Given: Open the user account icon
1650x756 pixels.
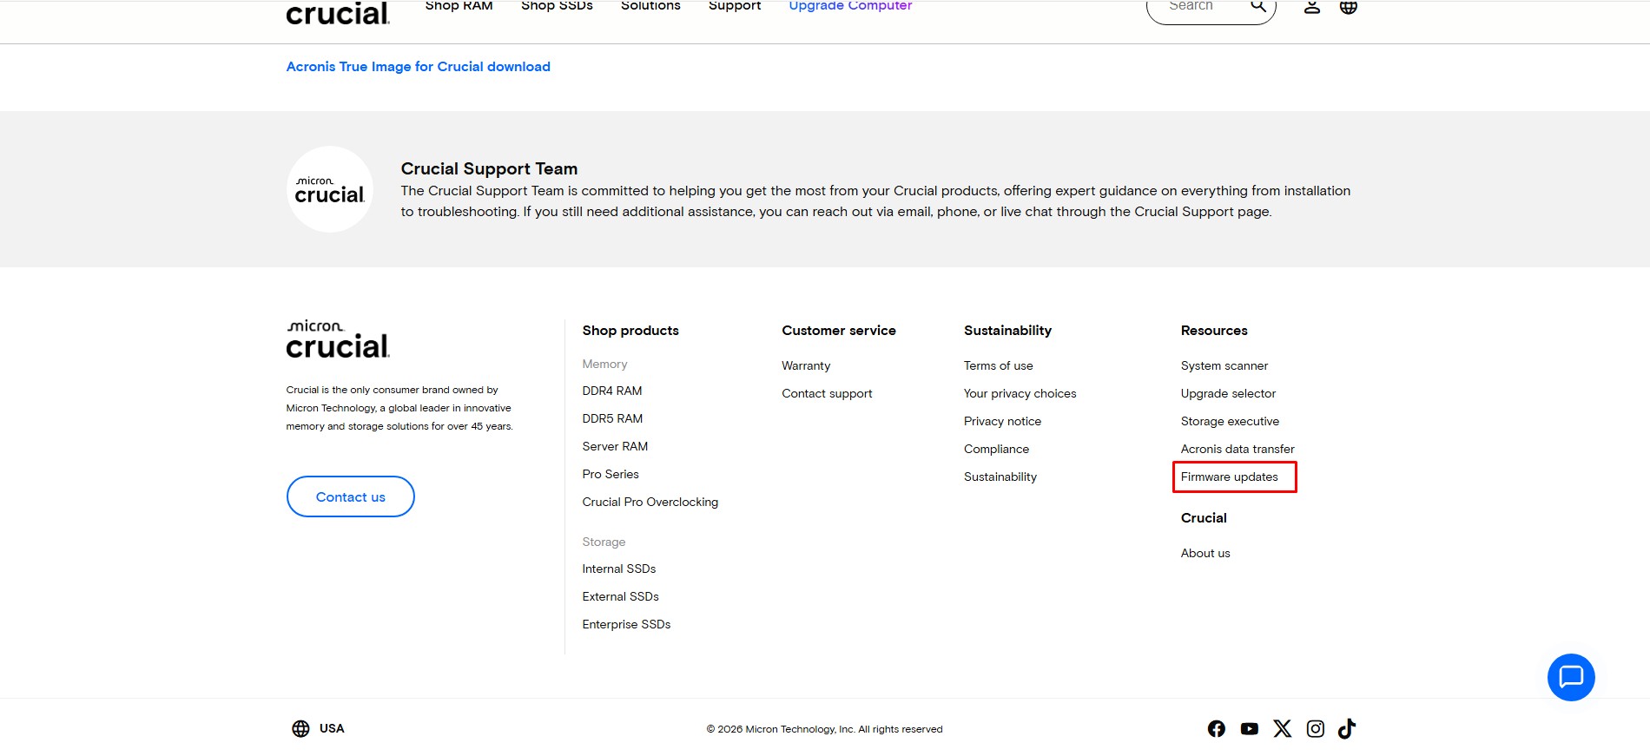Looking at the screenshot, I should 1312,7.
